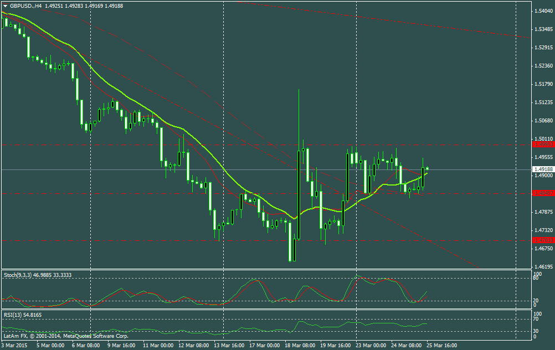
Task: Select the red 1.49953 price level tag
Action: tap(542, 144)
